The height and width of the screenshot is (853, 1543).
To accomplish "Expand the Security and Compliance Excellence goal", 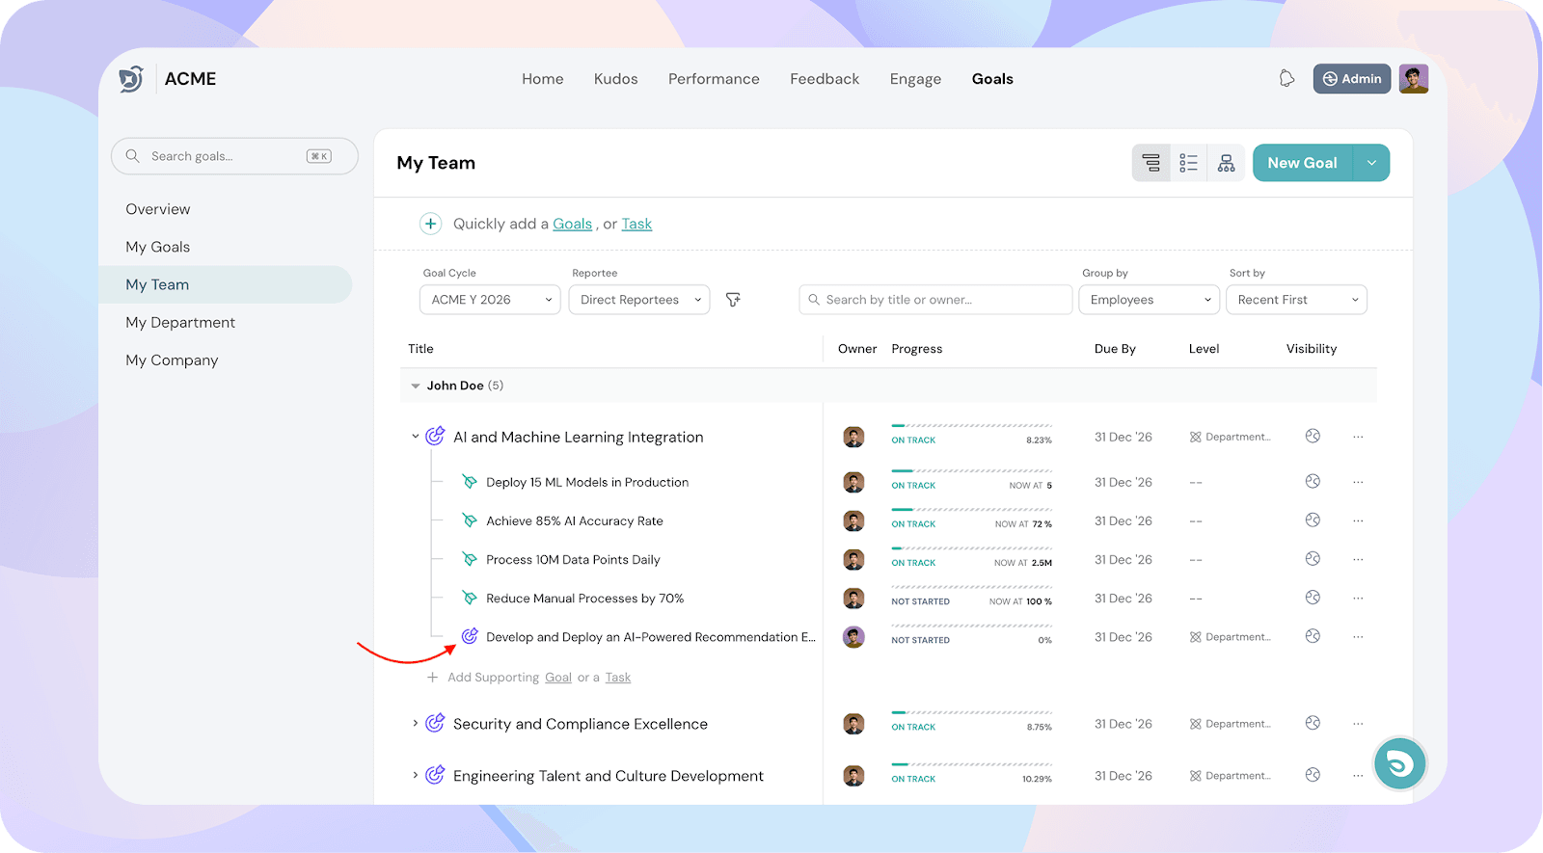I will pos(416,723).
